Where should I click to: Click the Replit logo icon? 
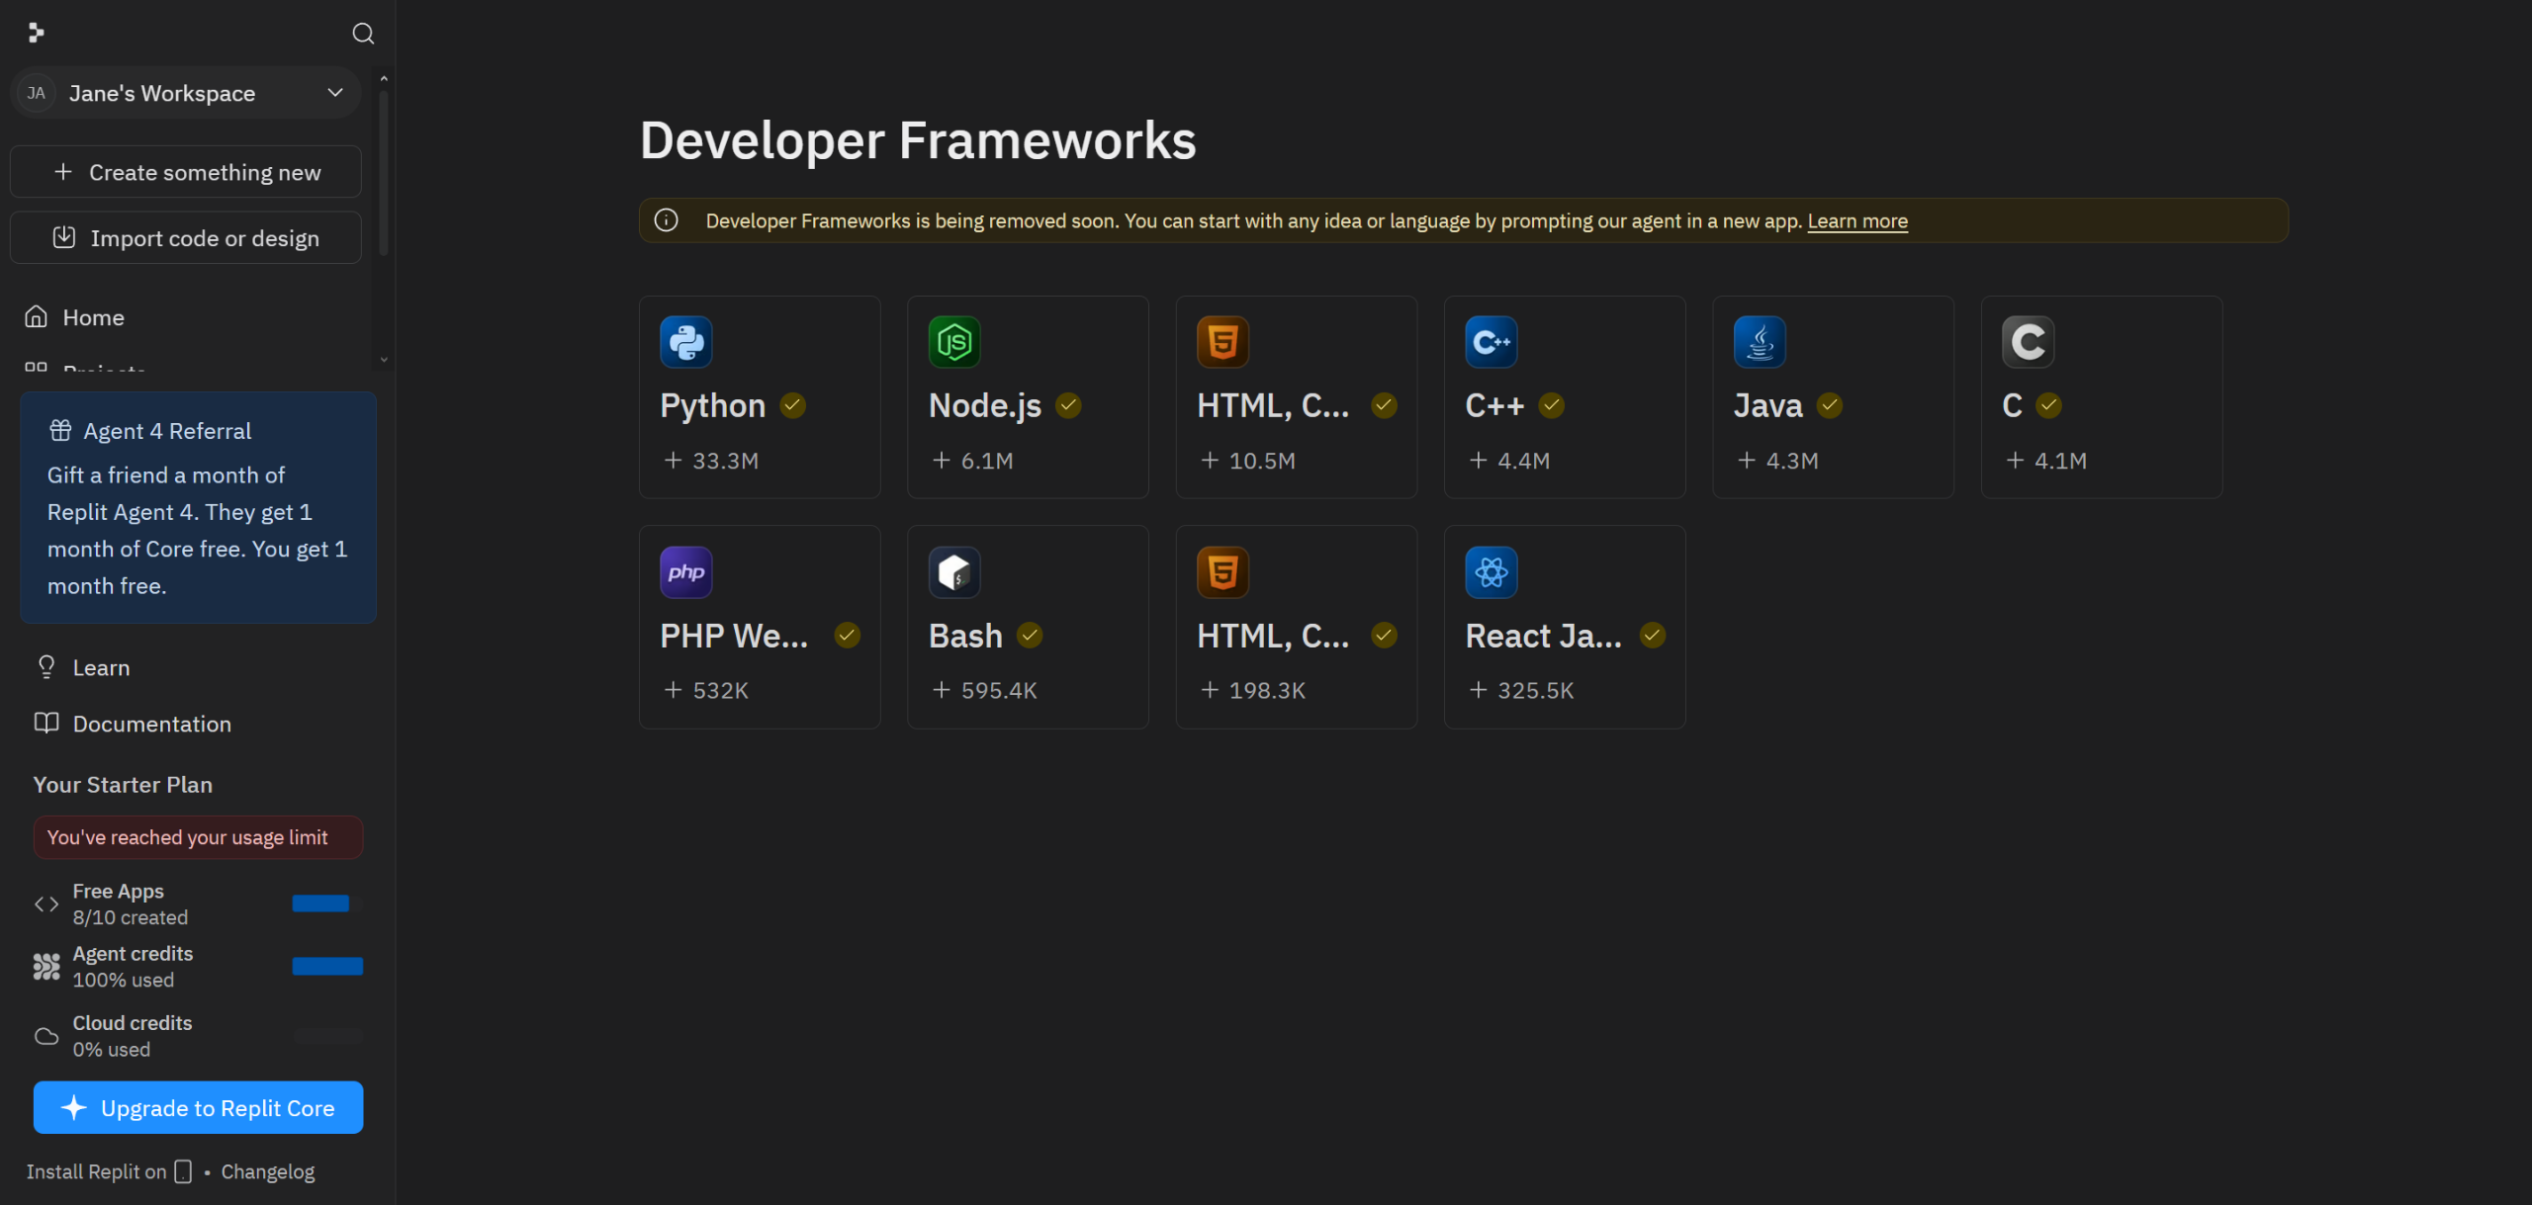pyautogui.click(x=37, y=34)
